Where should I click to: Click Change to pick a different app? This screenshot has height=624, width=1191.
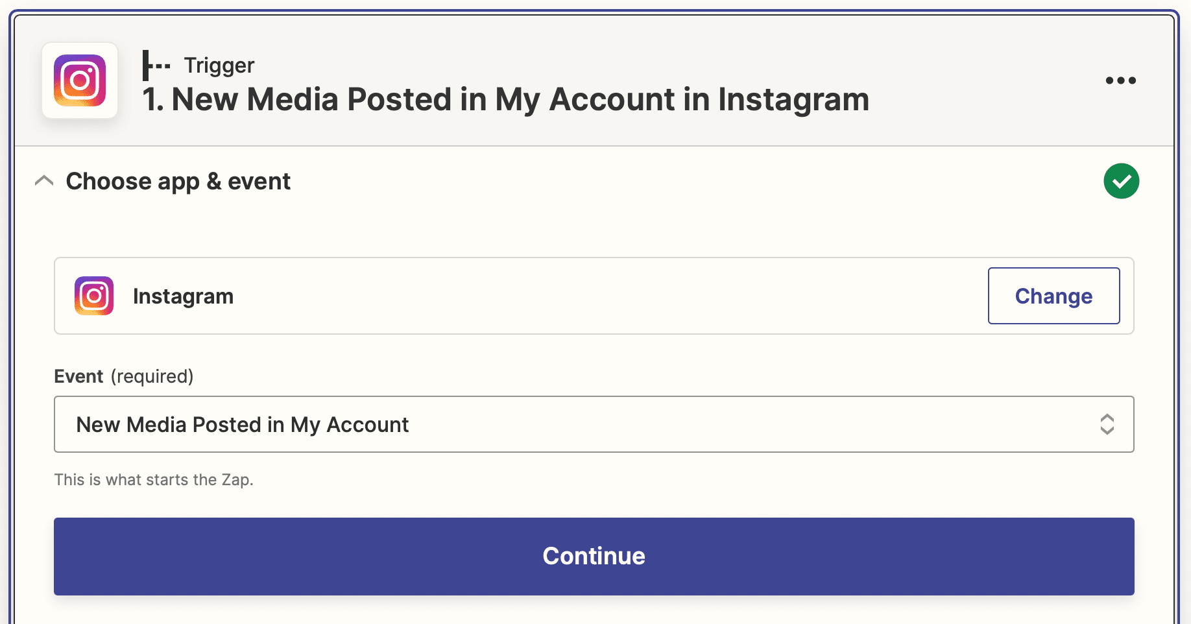(1053, 296)
